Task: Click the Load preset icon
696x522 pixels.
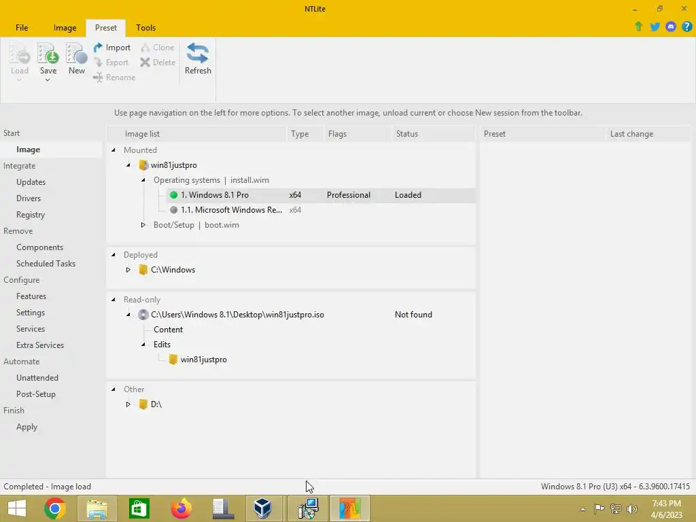Action: coord(19,54)
